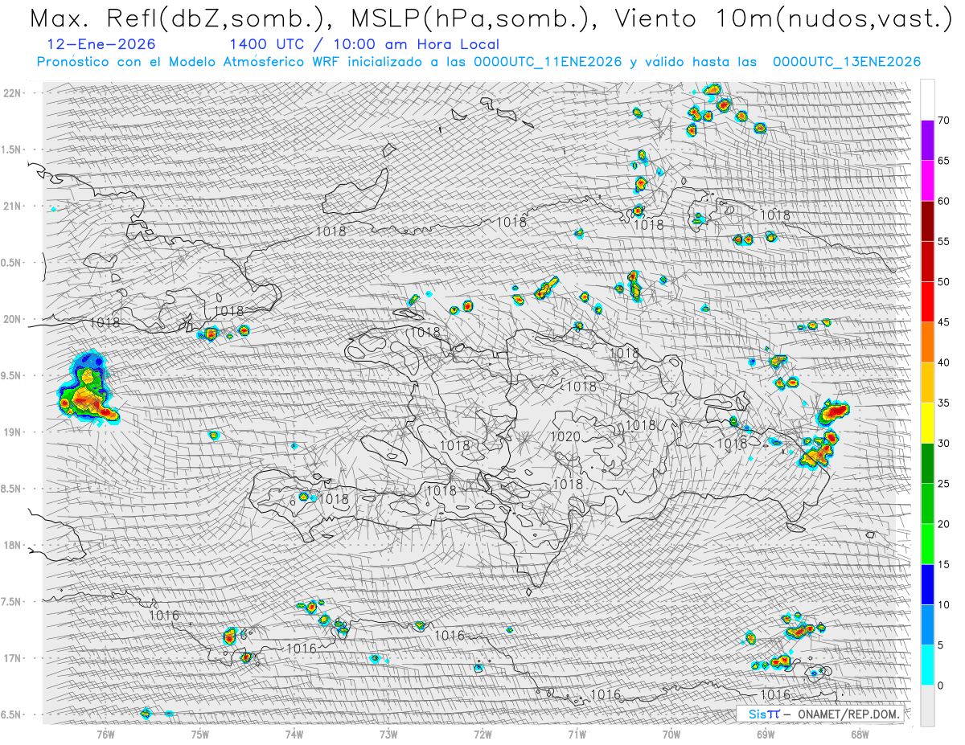Screen dimensions: 965x745
Task: Click the "18N" latitude axis label
Action: pos(12,545)
